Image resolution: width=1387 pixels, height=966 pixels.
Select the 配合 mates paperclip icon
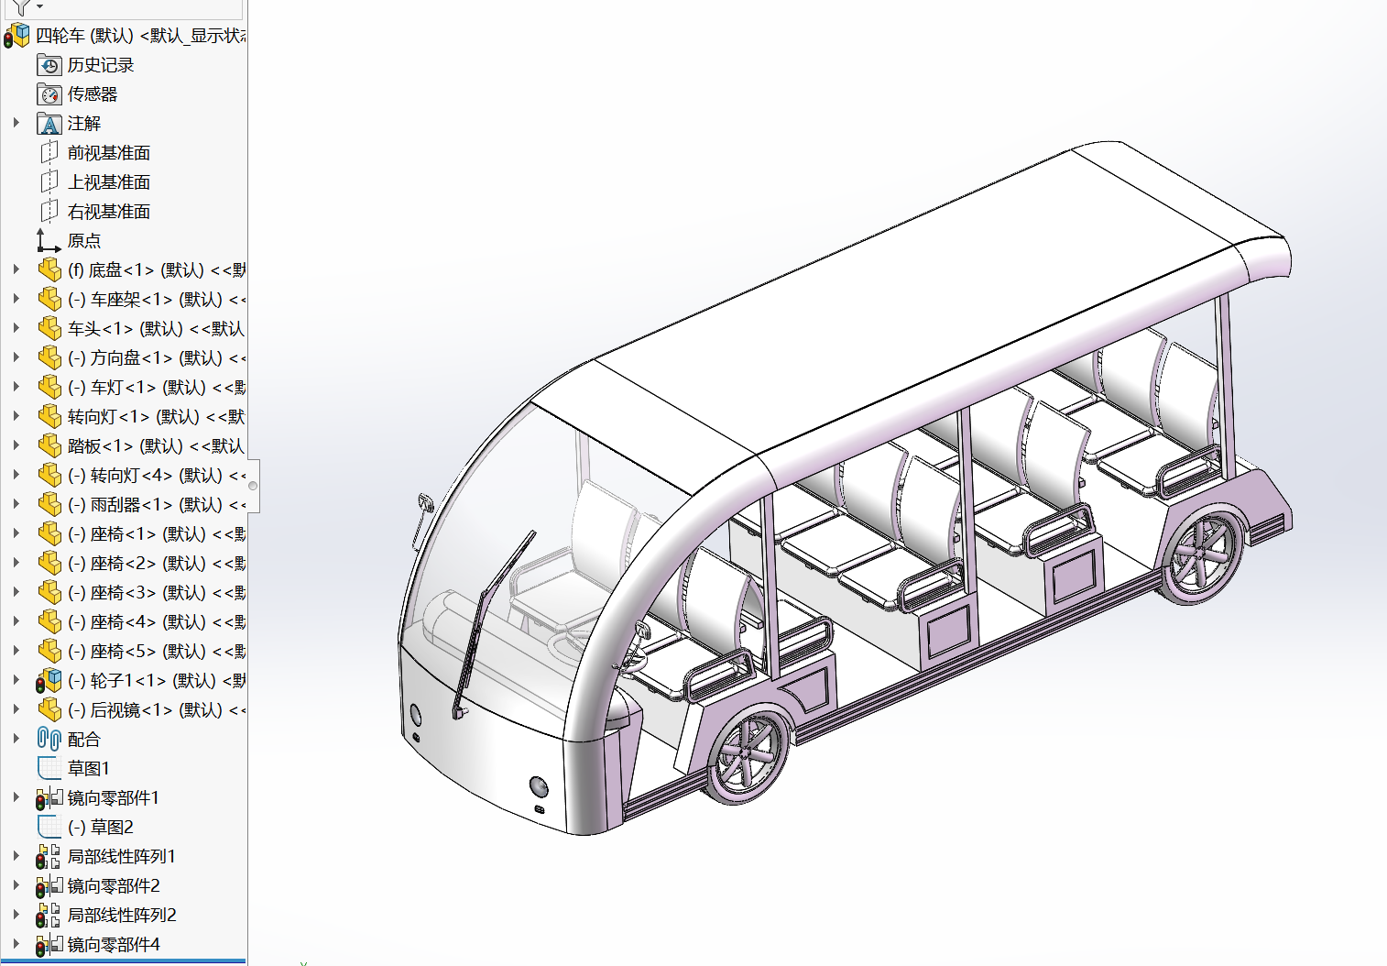tap(49, 739)
